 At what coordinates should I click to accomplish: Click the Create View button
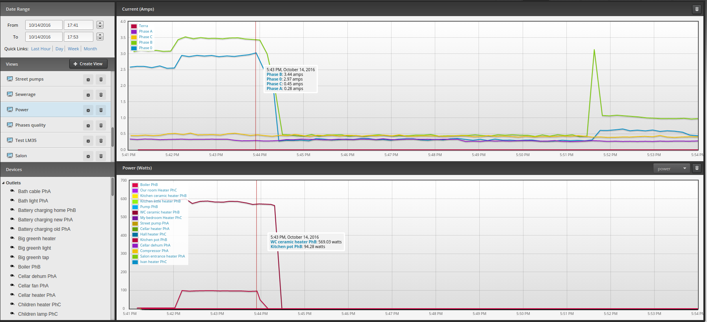(88, 64)
